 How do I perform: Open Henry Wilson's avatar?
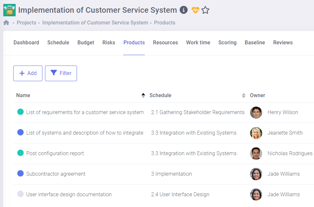tap(256, 112)
